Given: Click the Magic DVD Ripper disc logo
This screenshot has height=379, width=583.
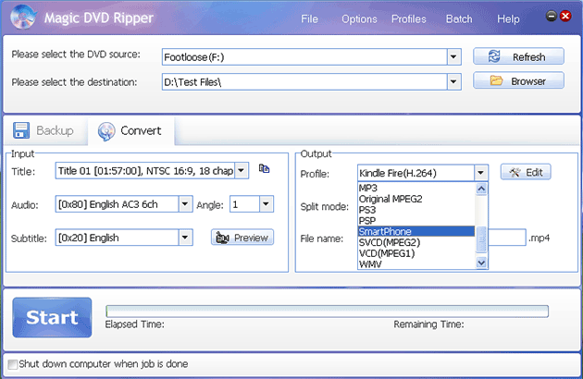Looking at the screenshot, I should point(23,17).
